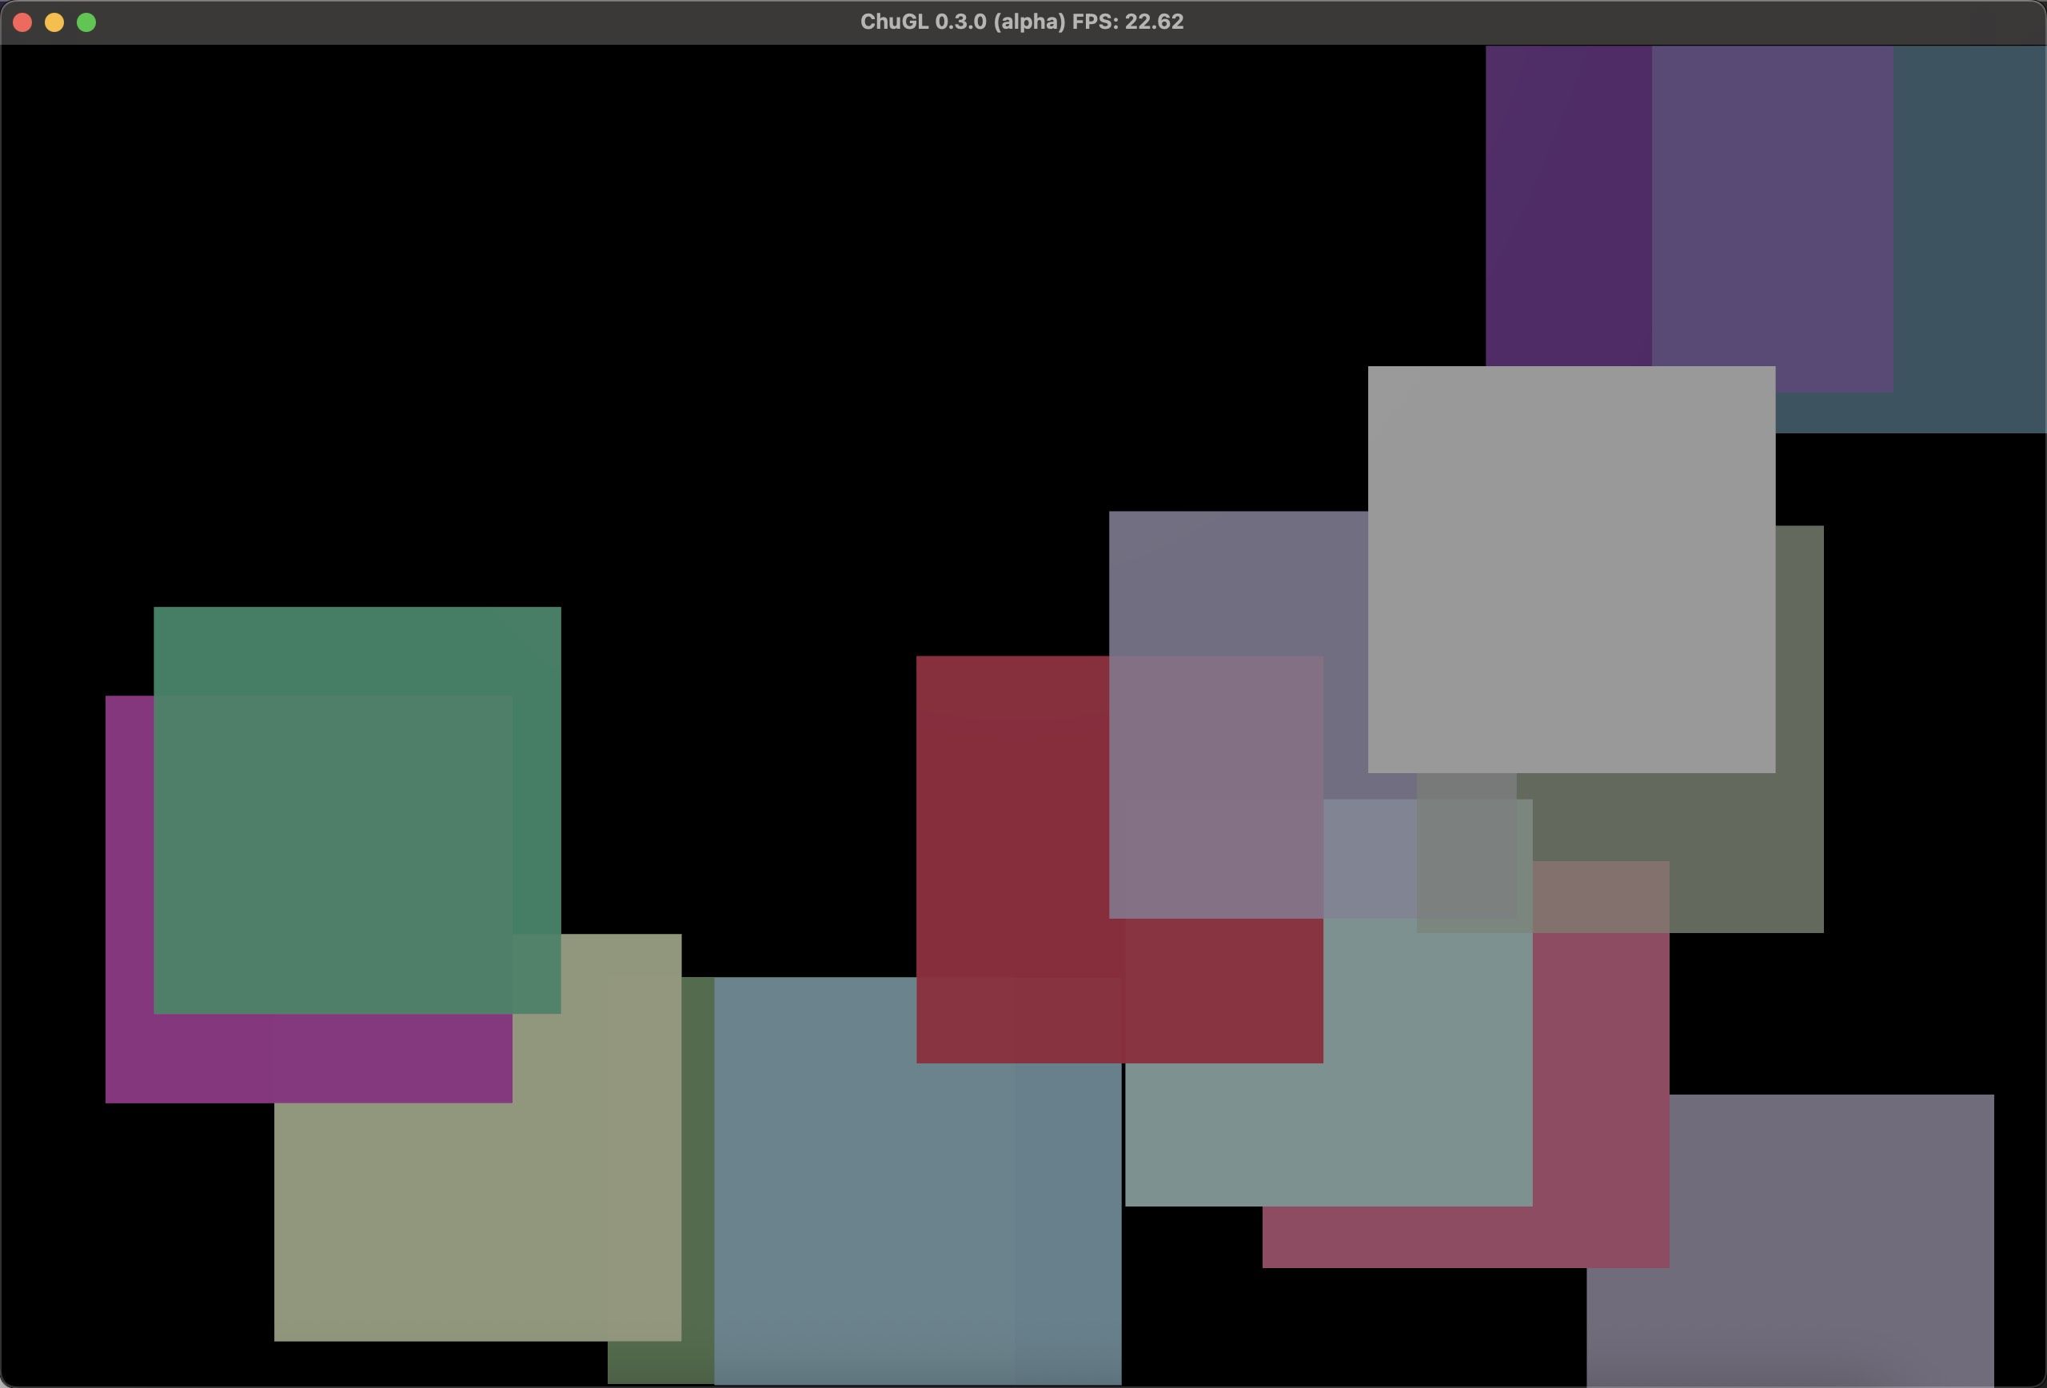The image size is (2047, 1388).
Task: Click the opaque light gray square
Action: 1571,570
